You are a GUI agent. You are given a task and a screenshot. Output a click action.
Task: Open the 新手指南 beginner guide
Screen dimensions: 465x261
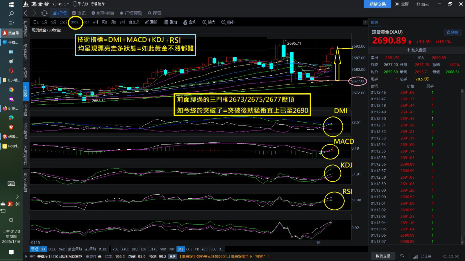tap(103, 13)
